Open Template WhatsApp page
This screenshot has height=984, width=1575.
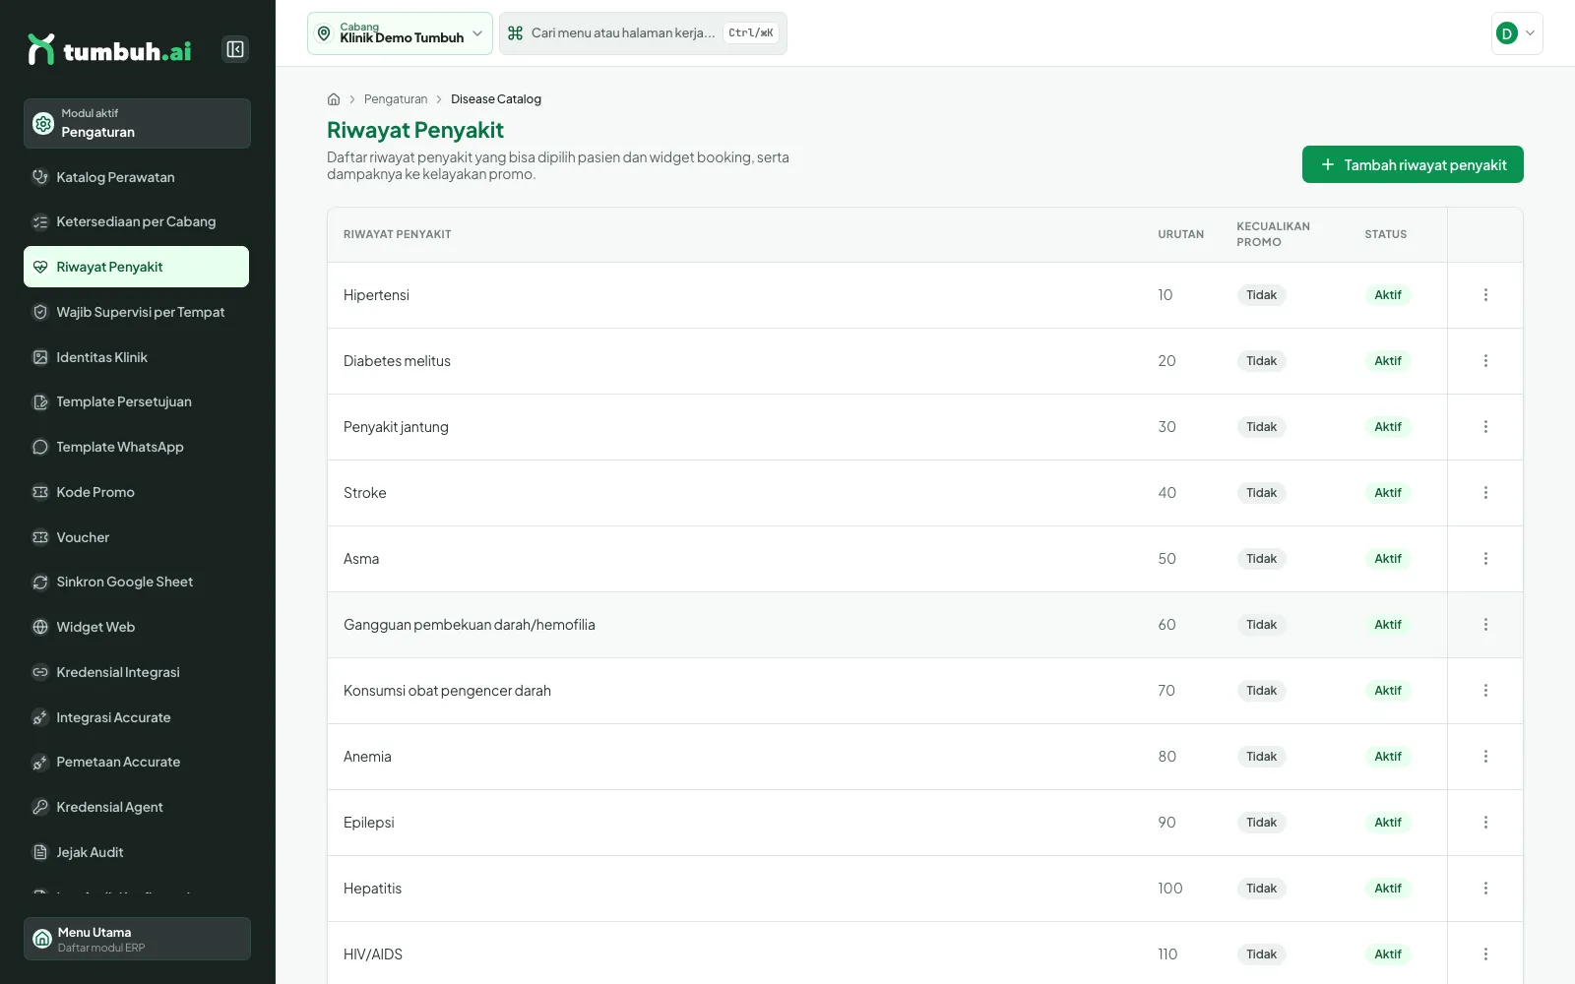pos(136,447)
